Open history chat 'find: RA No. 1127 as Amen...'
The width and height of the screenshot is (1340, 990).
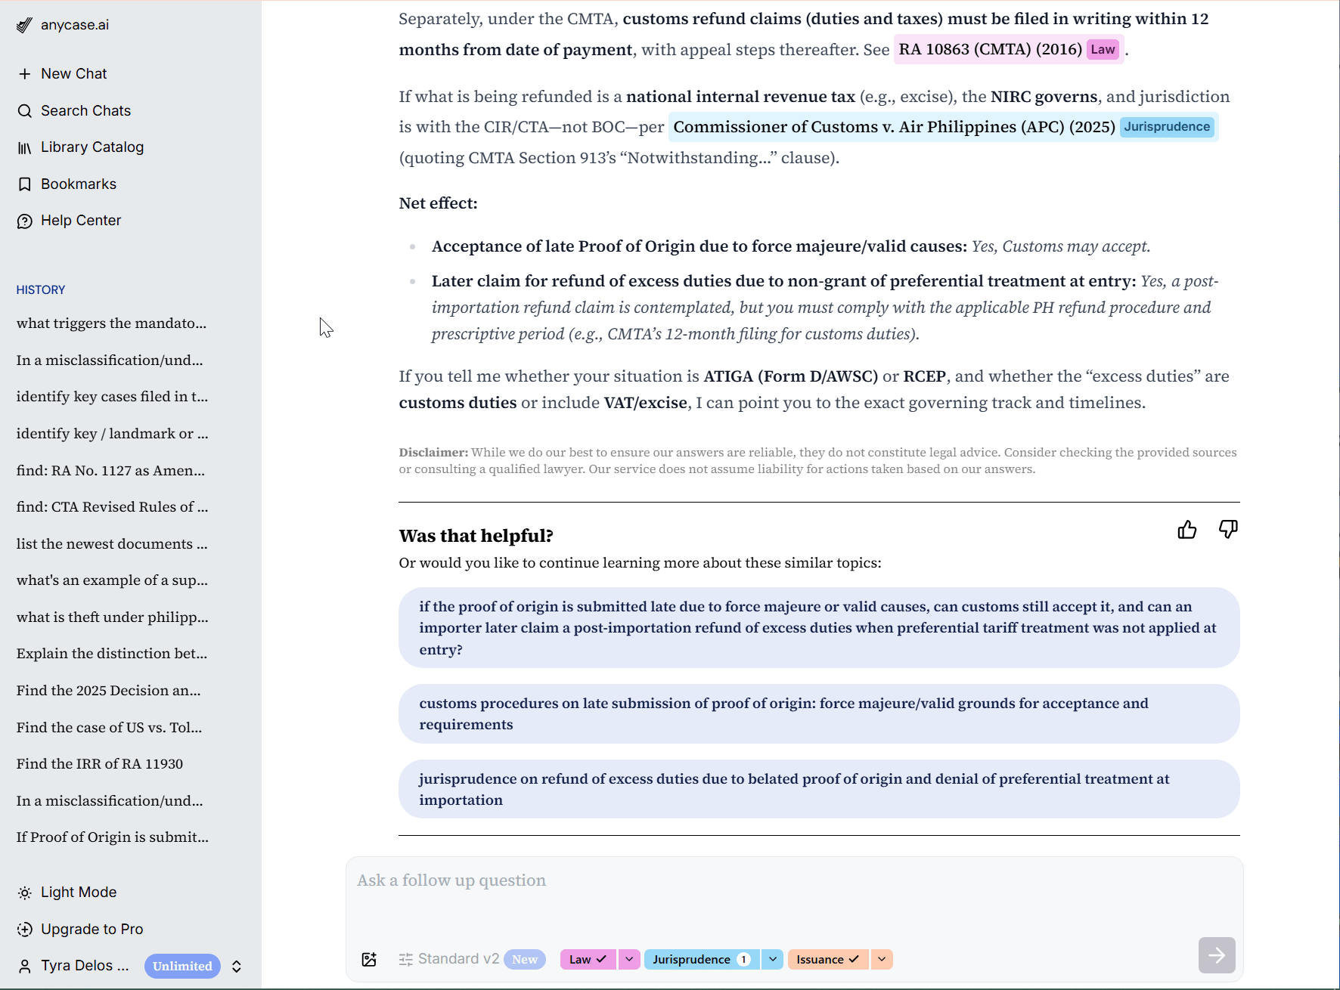click(x=110, y=471)
